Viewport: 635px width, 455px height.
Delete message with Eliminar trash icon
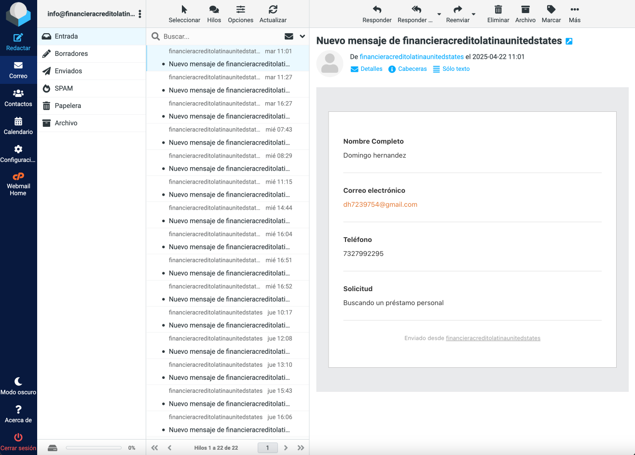point(498,10)
